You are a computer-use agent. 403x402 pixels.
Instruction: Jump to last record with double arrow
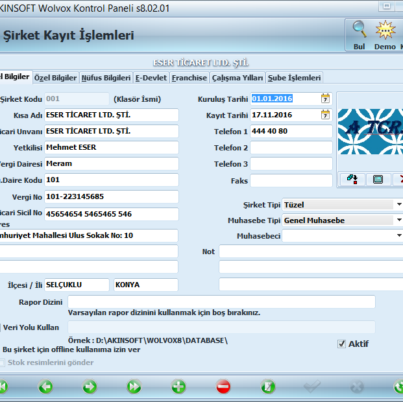[134, 387]
